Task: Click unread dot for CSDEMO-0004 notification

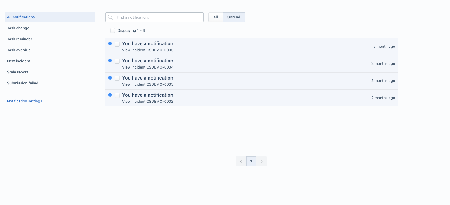Action: [110, 61]
